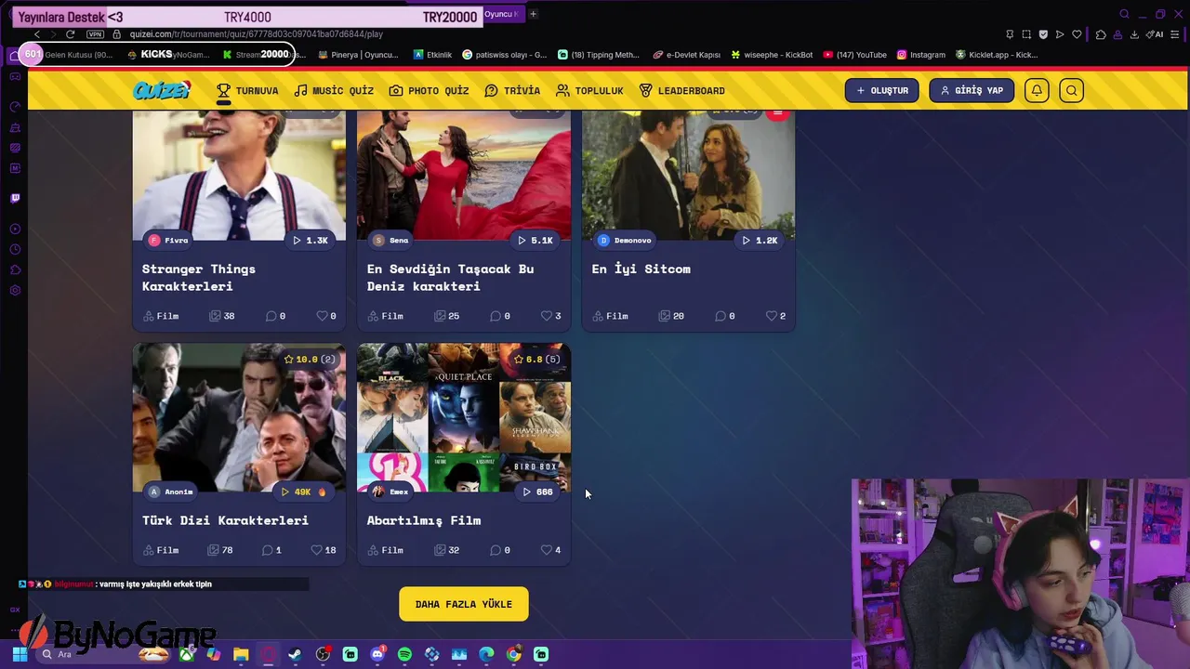
Task: Open Twitch in the browser sidebar
Action: tap(15, 198)
